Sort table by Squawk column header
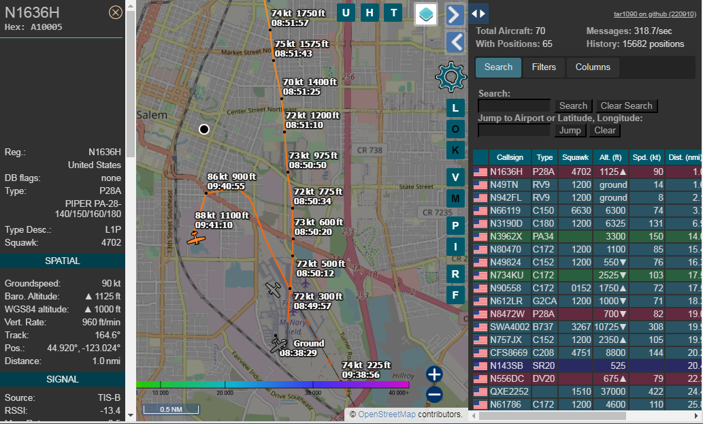The height and width of the screenshot is (424, 703). [x=575, y=157]
